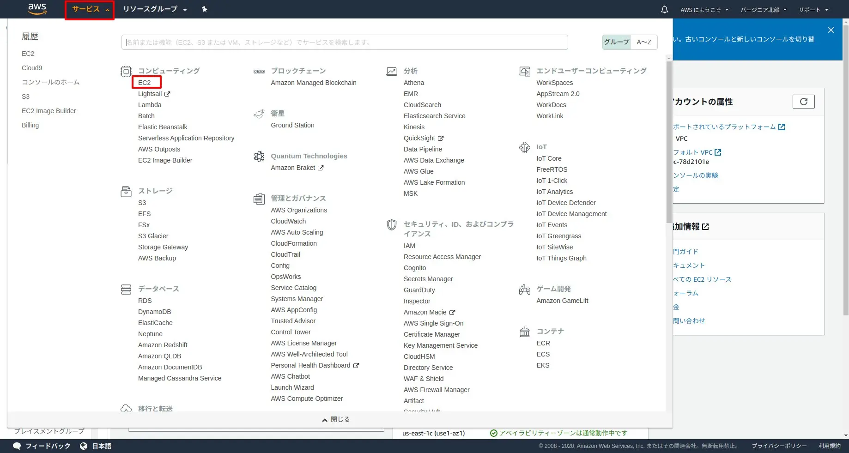
Task: Open AWS Backup service link
Action: pos(157,258)
